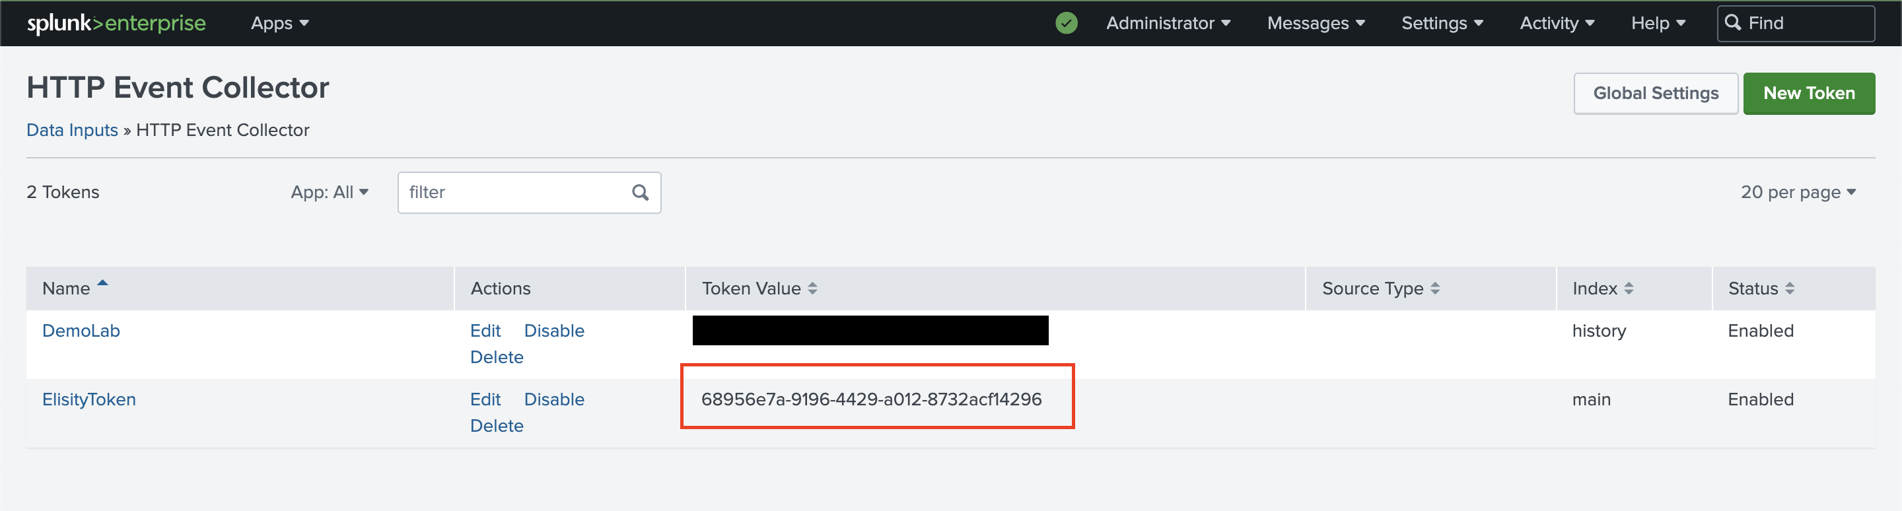Click the New Token button
The width and height of the screenshot is (1902, 511).
tap(1808, 94)
